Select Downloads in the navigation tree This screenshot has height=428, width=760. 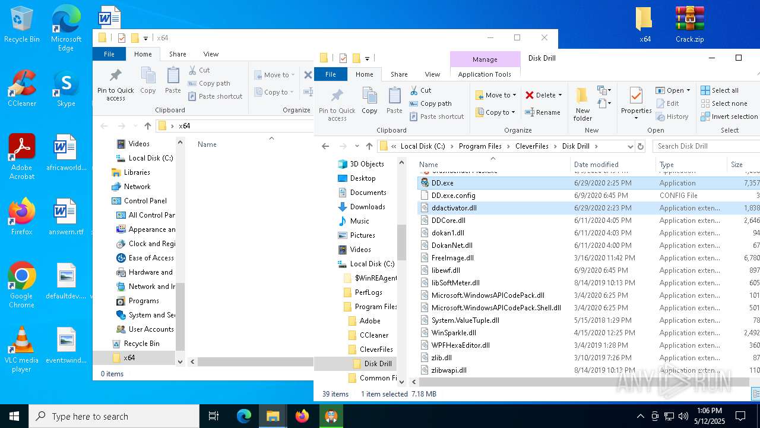point(368,207)
